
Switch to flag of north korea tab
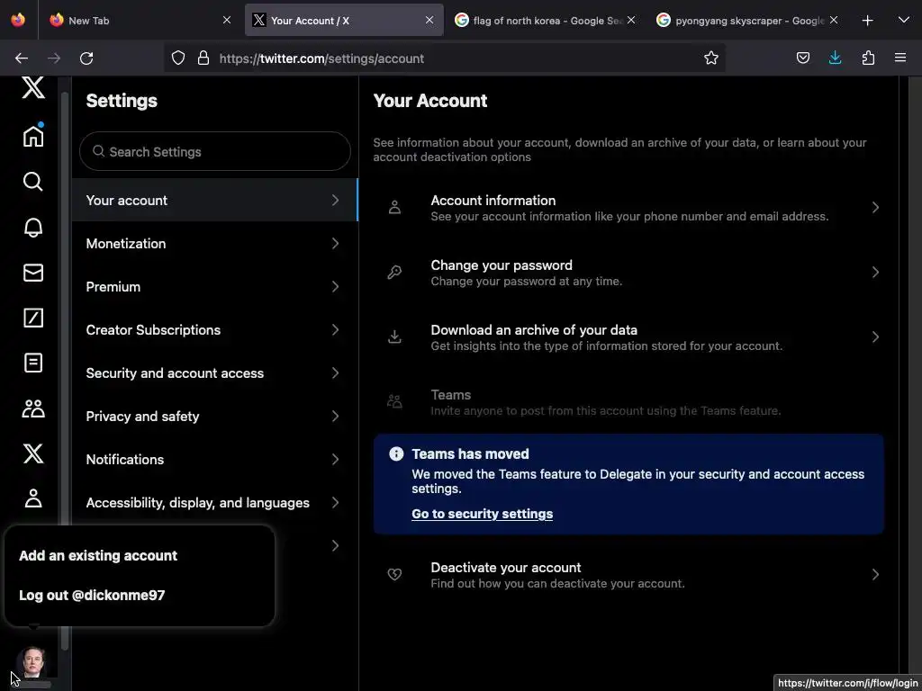[x=547, y=20]
